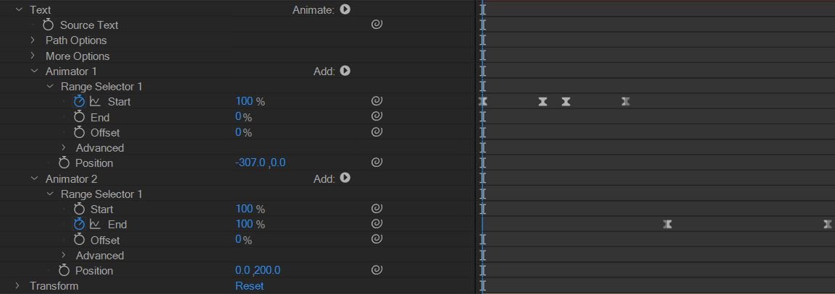Open graph editor icon for Animator 1 Start
835x294 pixels.
click(x=96, y=101)
